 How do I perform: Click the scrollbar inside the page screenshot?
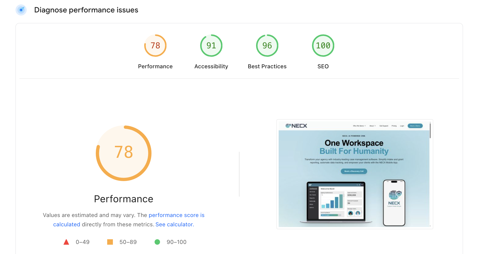coord(430,131)
